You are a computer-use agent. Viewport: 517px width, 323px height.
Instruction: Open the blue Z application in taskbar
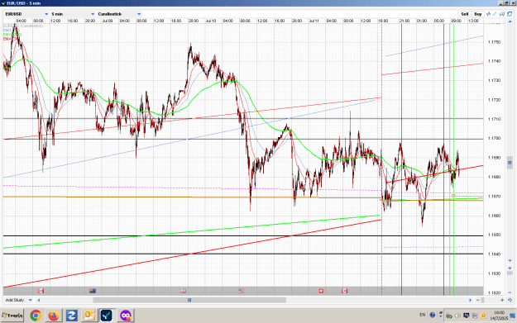71,316
